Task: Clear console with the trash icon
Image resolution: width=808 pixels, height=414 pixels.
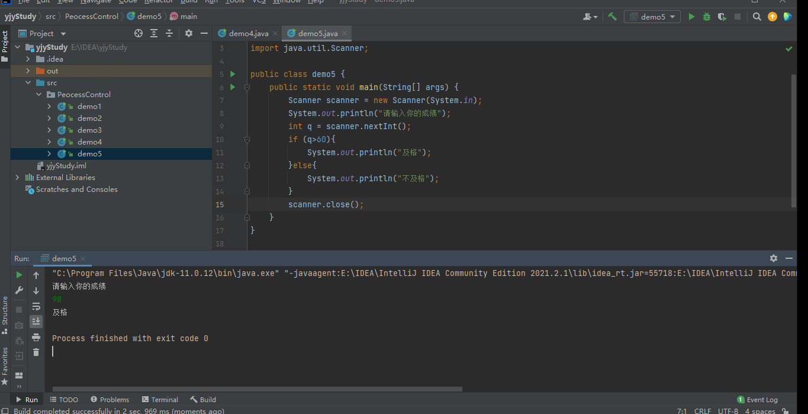Action: click(36, 352)
